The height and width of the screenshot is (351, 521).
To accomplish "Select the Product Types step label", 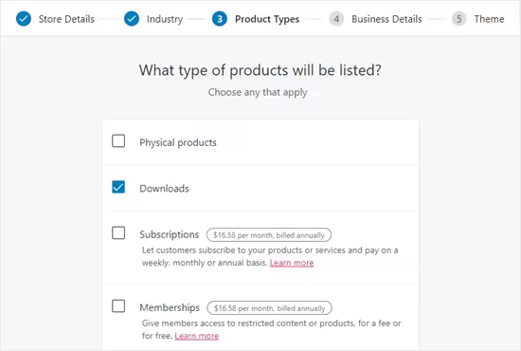I will [x=267, y=19].
